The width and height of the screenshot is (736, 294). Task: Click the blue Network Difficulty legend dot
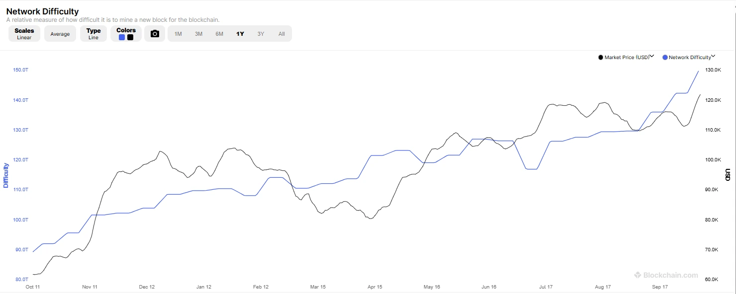tap(665, 58)
